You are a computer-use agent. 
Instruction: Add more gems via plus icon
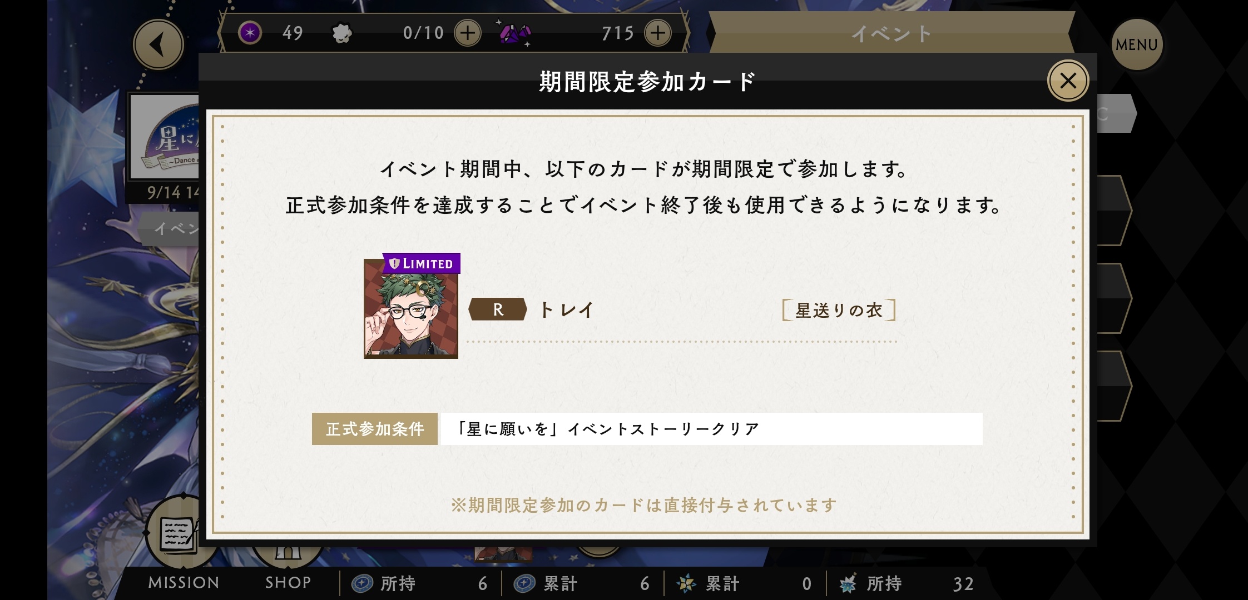click(658, 33)
